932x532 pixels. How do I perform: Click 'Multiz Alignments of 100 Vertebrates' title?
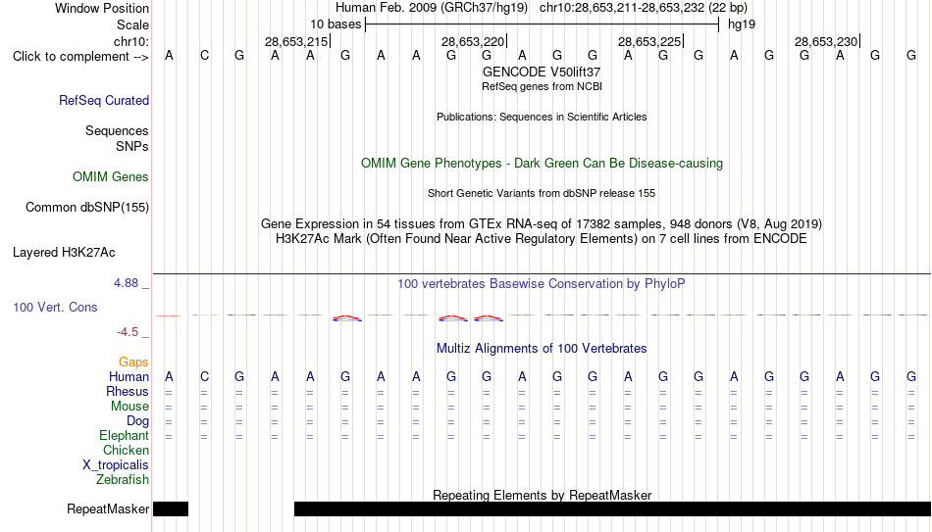(x=542, y=349)
